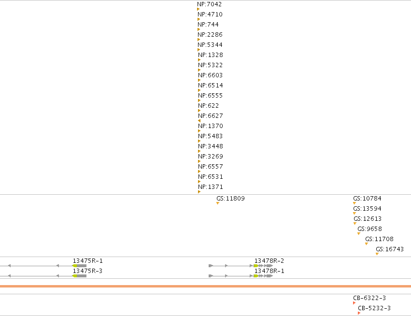Select the GS:11708 label
This screenshot has width=411, height=316.
pyautogui.click(x=379, y=239)
